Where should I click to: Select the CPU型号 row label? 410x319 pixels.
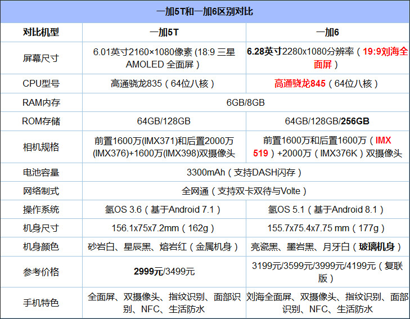tap(41, 84)
